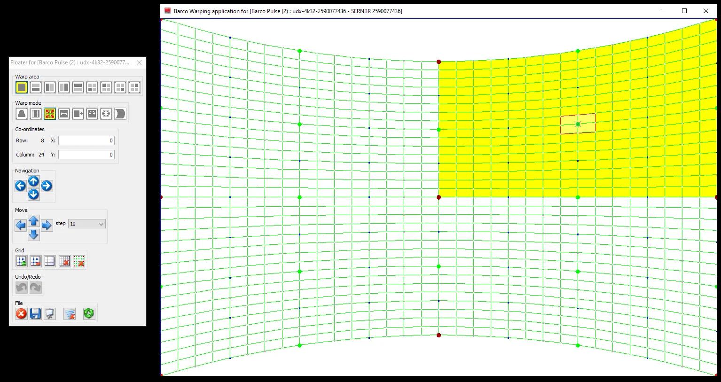Select the full-screen warp area

pos(22,87)
